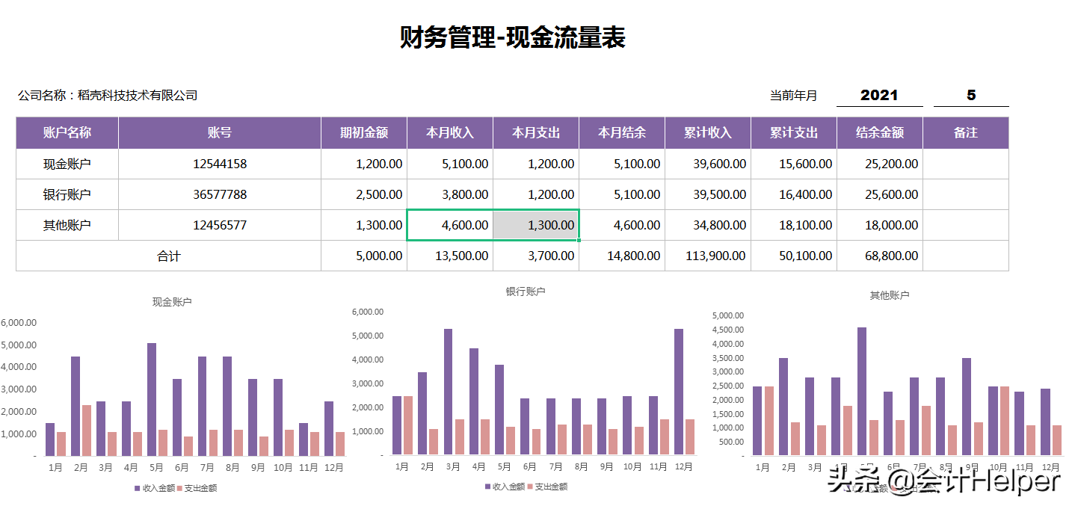1075x509 pixels.
Task: Select the 累计支出 column header
Action: point(793,132)
